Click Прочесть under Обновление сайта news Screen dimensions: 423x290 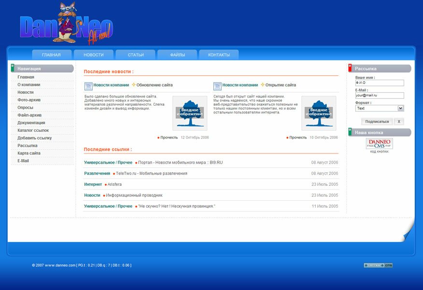(x=169, y=138)
